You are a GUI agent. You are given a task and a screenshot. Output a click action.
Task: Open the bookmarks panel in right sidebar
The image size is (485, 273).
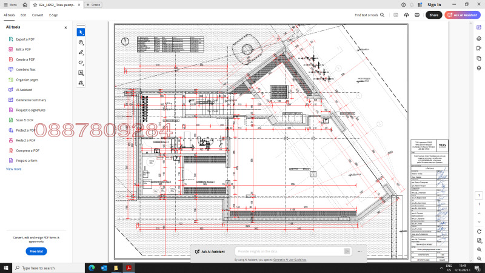[x=479, y=49]
